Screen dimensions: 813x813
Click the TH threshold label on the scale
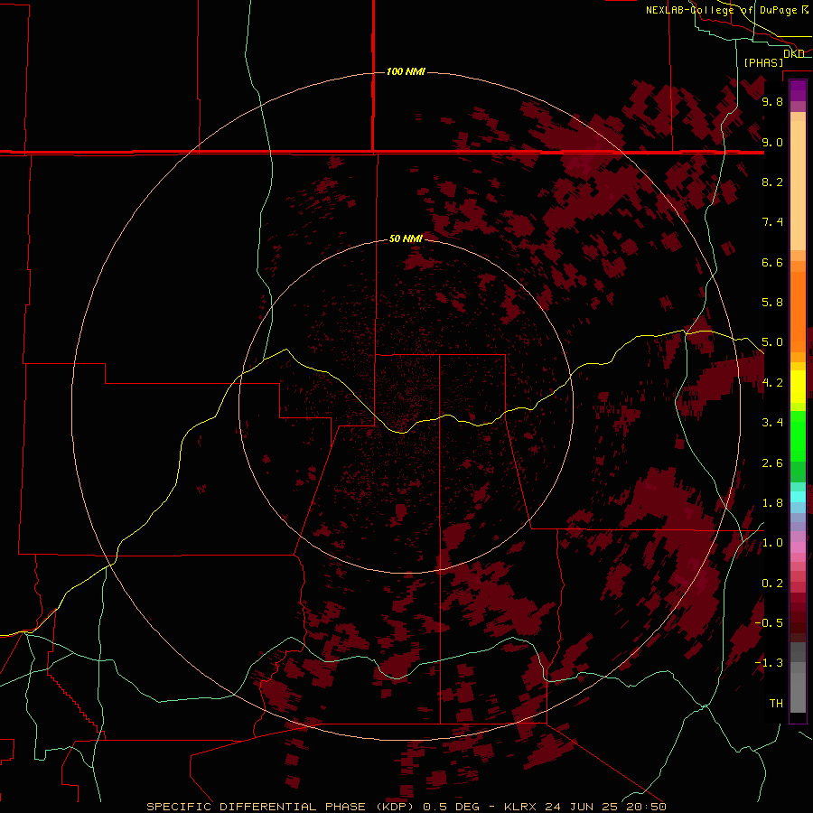[x=776, y=704]
